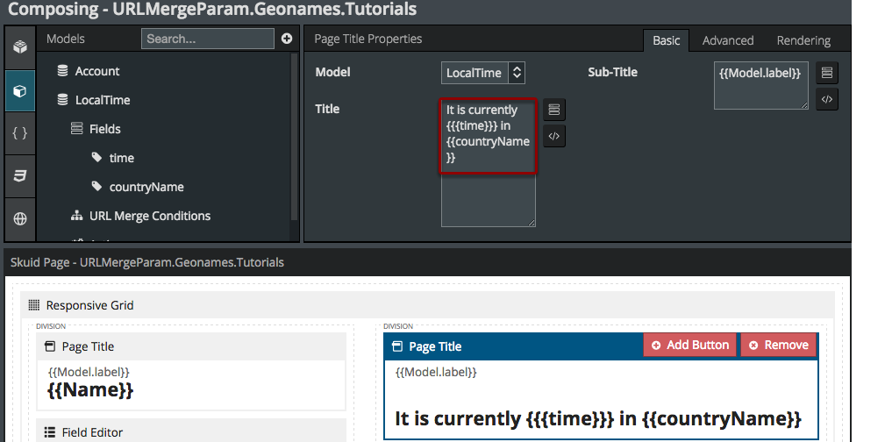The image size is (892, 442).
Task: Select the countryName field in the tree
Action: pyautogui.click(x=146, y=187)
